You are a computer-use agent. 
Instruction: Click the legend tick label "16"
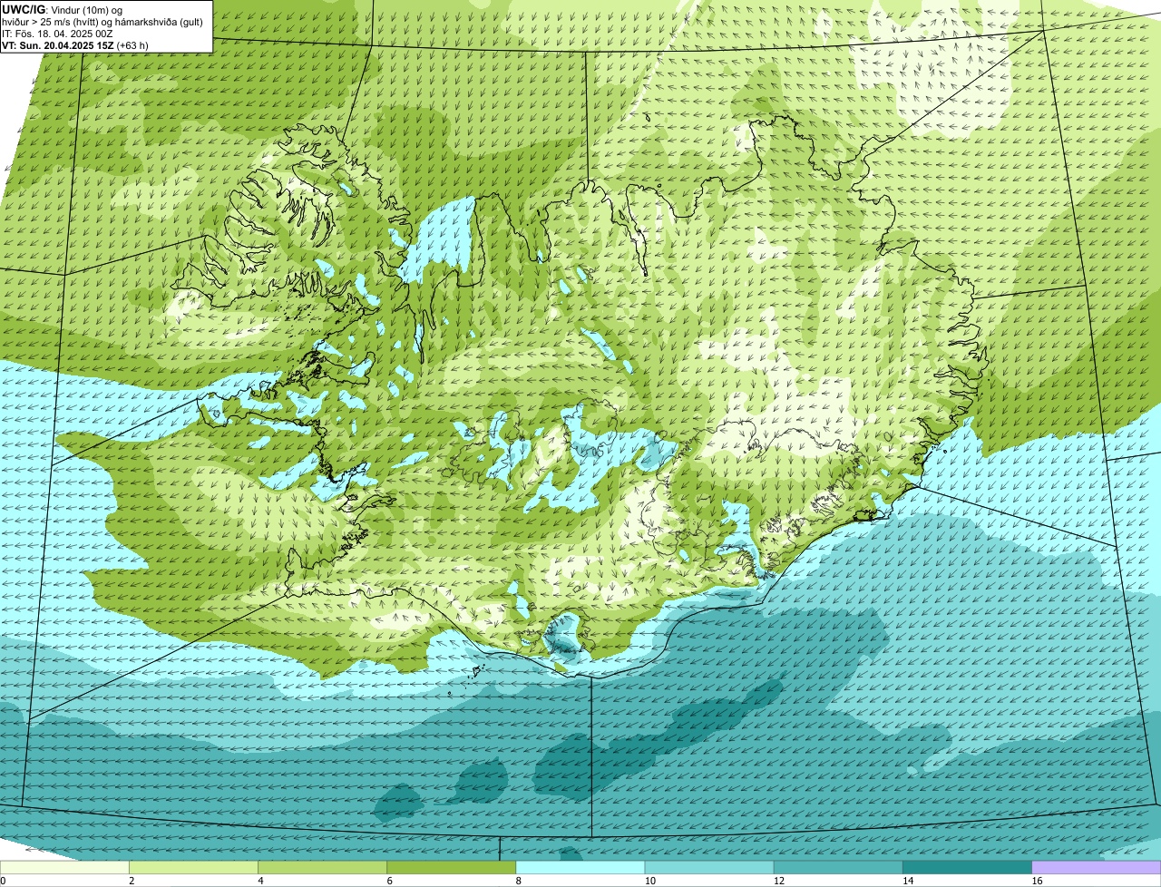click(1036, 881)
